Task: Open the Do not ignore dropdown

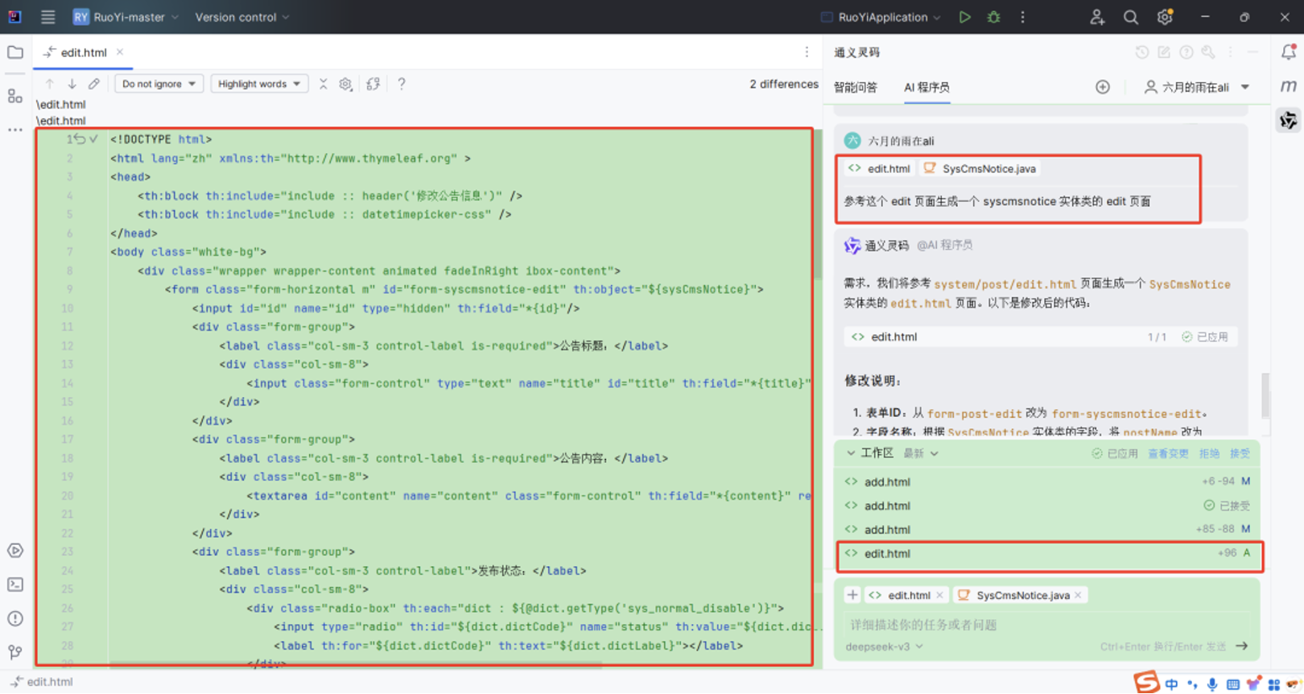Action: coord(159,84)
